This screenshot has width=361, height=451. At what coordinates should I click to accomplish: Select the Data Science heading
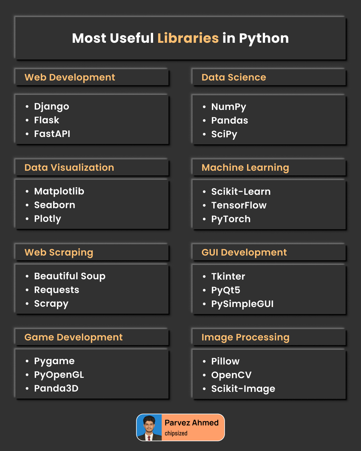click(234, 78)
